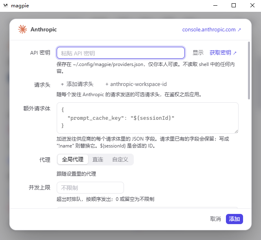This screenshot has width=261, height=240.
Task: Click the 并发上限 label
Action: [40, 187]
